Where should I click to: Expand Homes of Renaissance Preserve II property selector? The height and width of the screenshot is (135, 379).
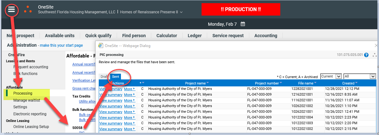point(181,12)
